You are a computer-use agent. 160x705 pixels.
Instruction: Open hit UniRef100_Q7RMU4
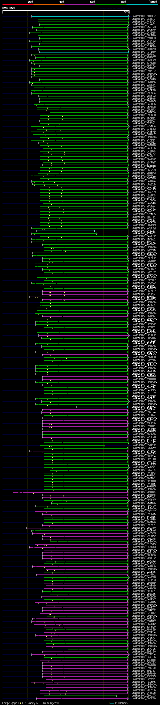click(x=143, y=126)
